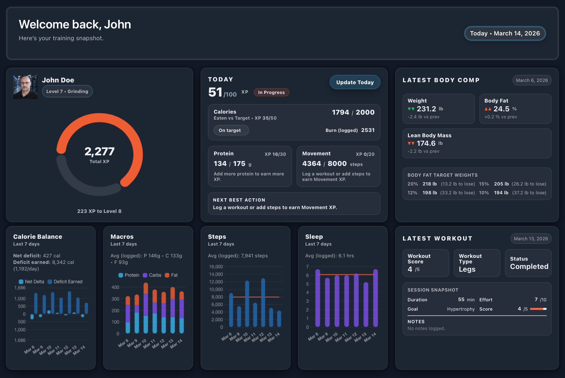Click John Doe's profile photo
The width and height of the screenshot is (565, 378).
[x=25, y=87]
